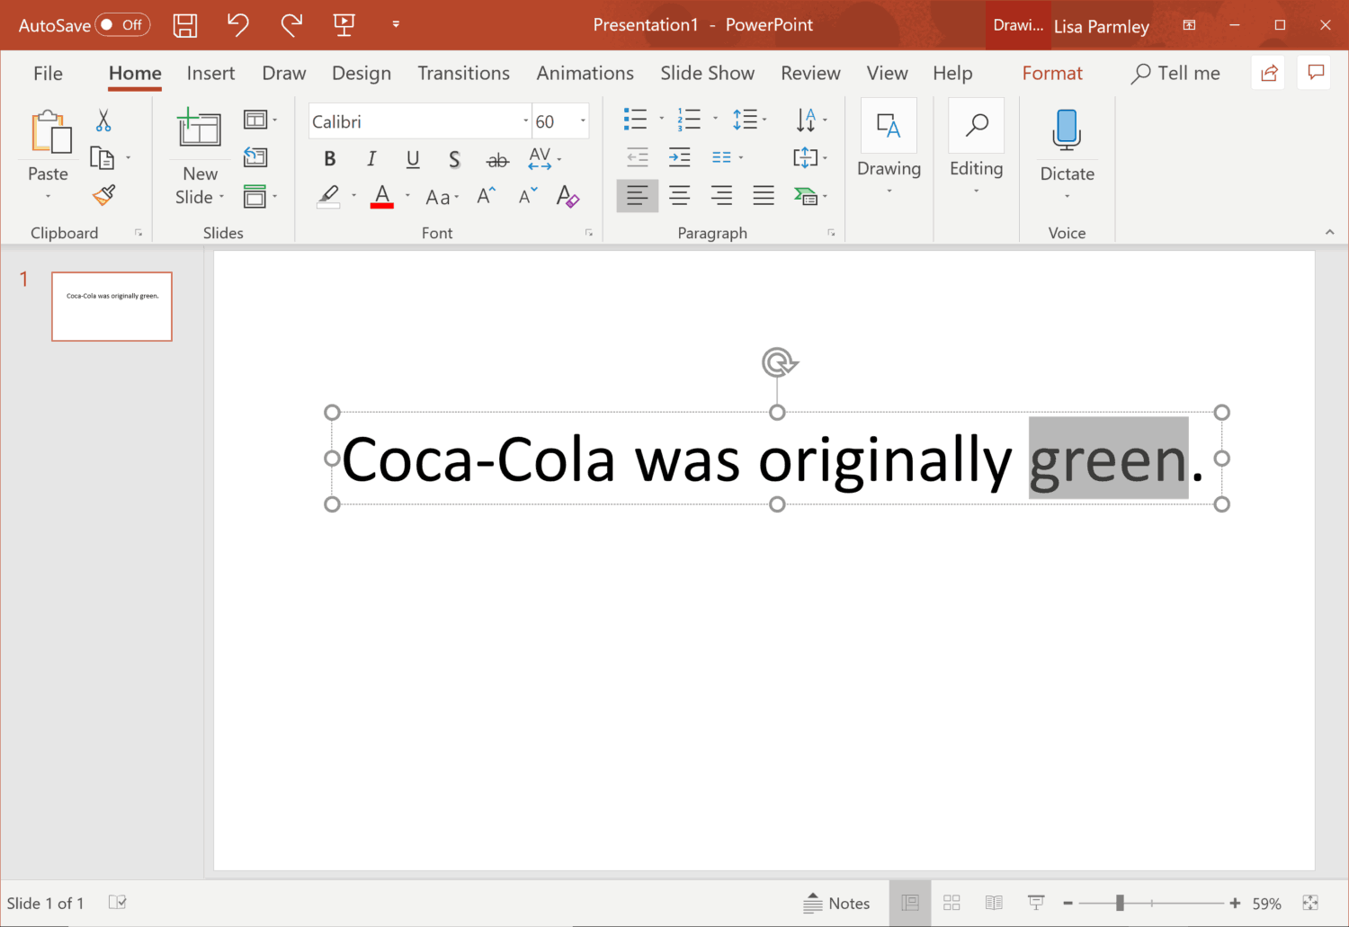The image size is (1349, 927).
Task: Increase the font size
Action: 486,196
